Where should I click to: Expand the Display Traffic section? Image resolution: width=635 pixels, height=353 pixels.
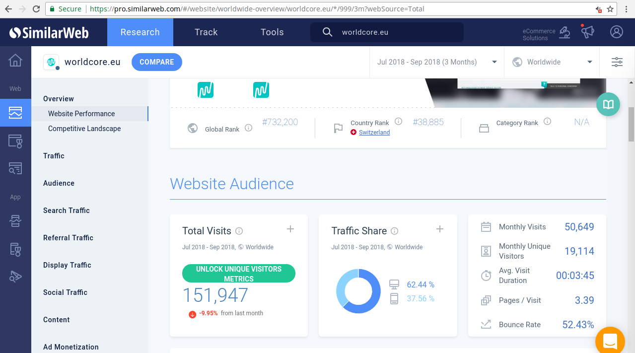pos(67,265)
